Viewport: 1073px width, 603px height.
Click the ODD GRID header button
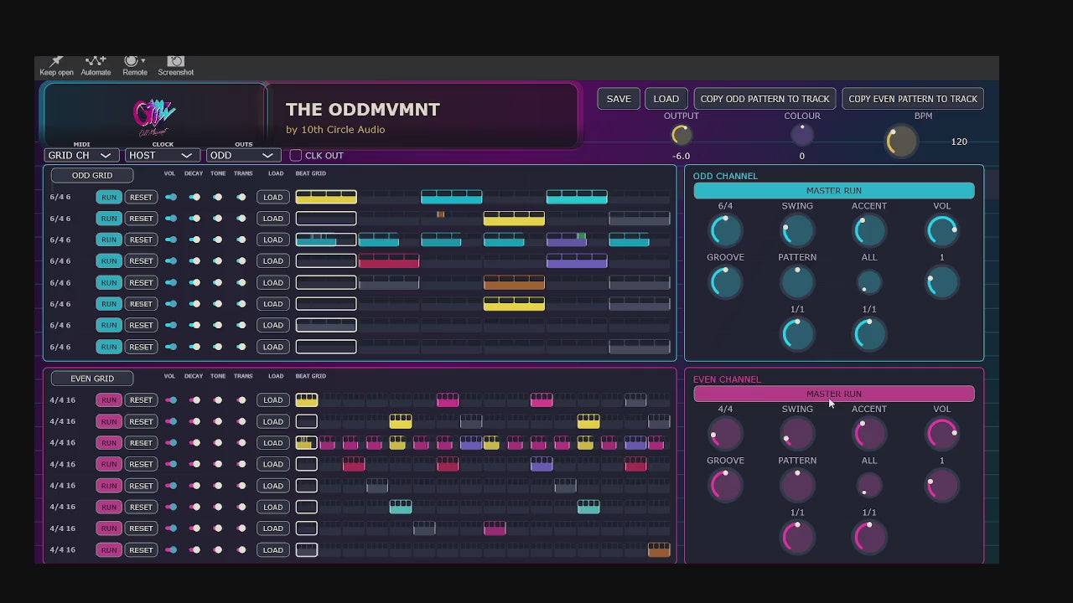point(92,176)
